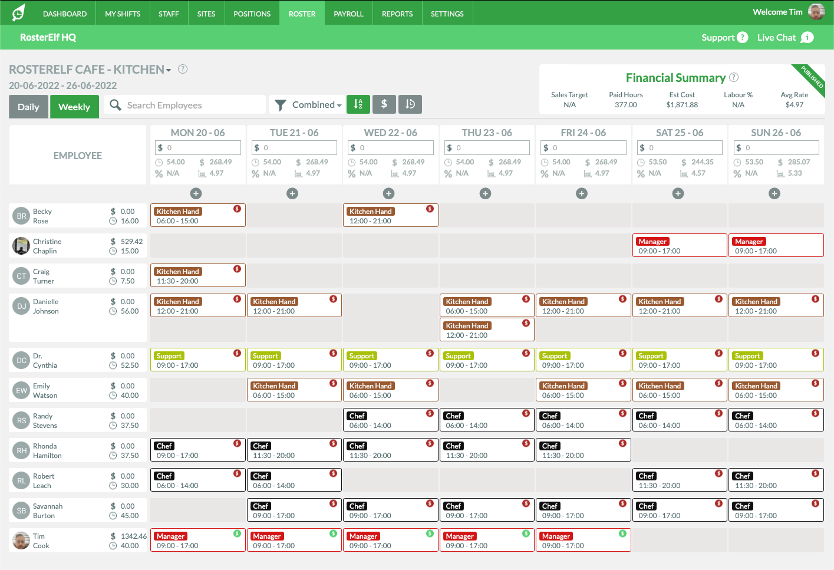
Task: Open Danielle Johnson's Thursday 12:00 - 21:00 shift
Action: pos(487,330)
